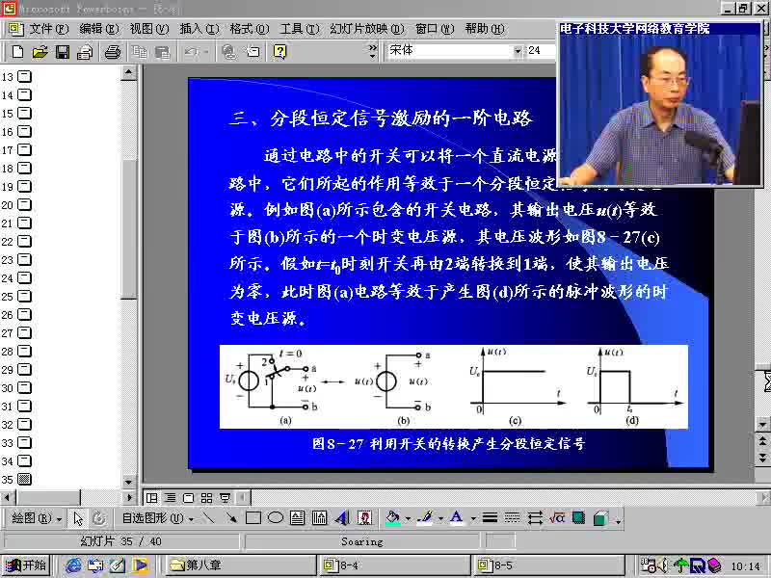Click the Print icon in toolbar
Viewport: 771px width, 578px height.
pyautogui.click(x=113, y=52)
